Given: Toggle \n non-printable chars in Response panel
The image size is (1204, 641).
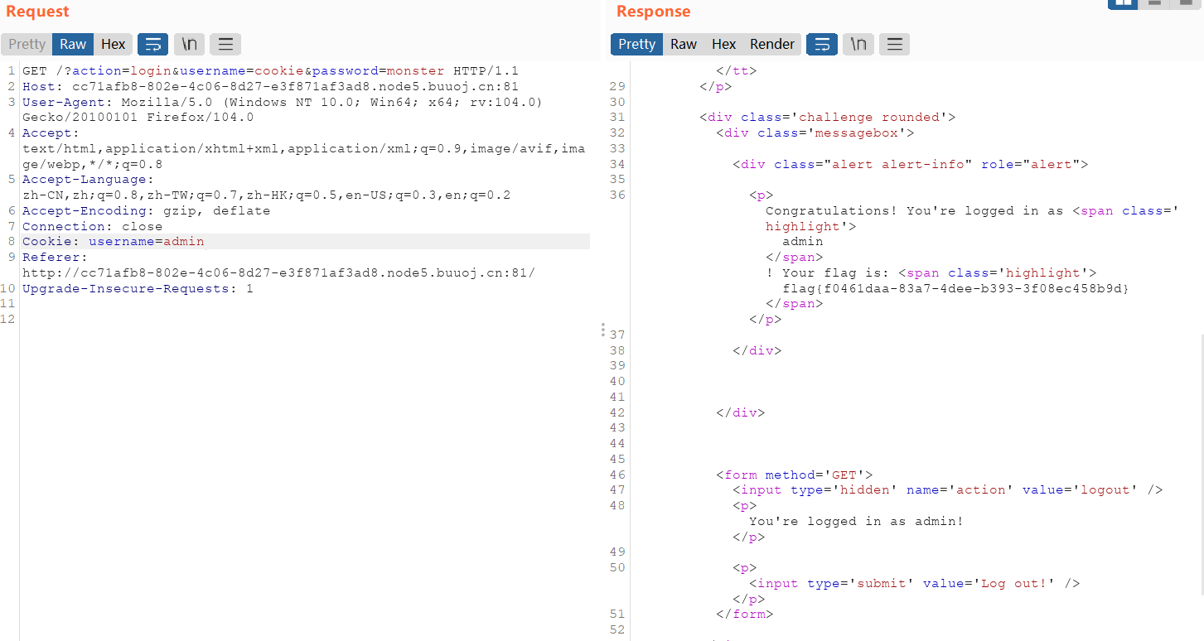Looking at the screenshot, I should coord(858,45).
